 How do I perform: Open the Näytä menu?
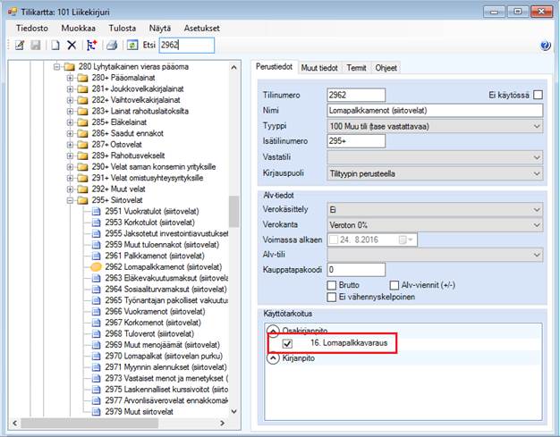(159, 29)
